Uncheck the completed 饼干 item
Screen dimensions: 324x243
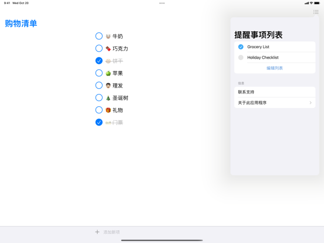point(99,60)
